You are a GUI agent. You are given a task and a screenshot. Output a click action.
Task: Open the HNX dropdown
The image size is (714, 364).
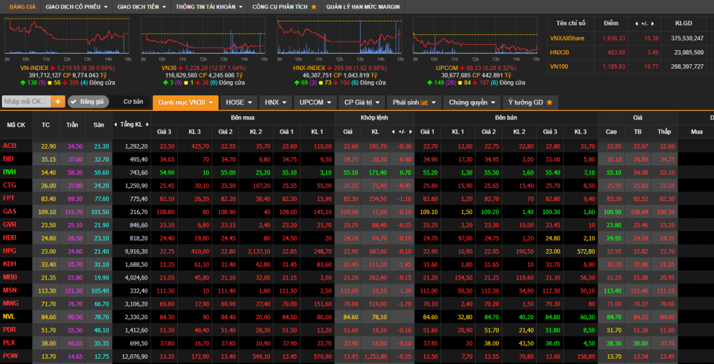pyautogui.click(x=275, y=103)
